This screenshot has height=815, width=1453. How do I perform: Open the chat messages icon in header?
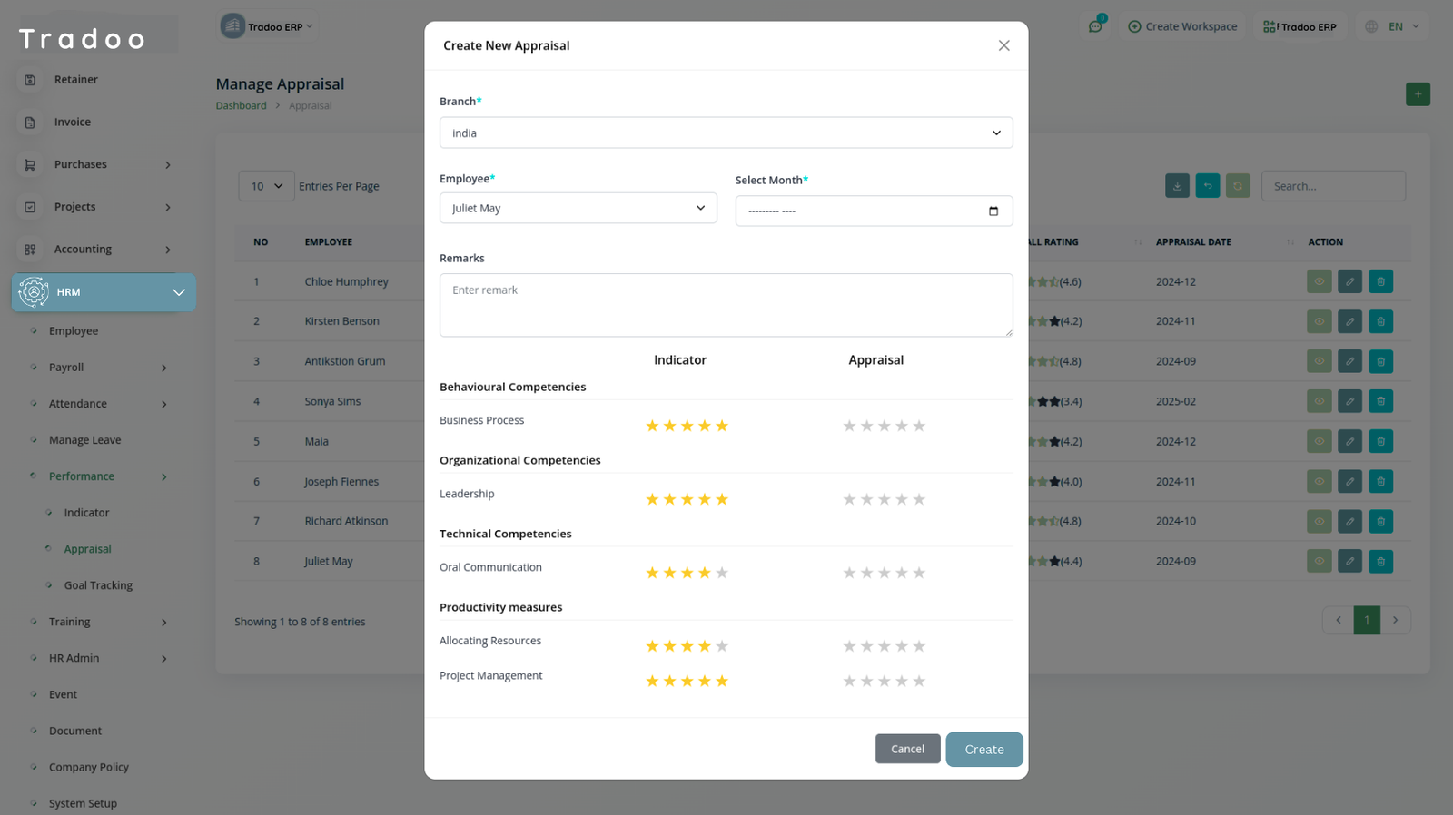click(x=1095, y=26)
